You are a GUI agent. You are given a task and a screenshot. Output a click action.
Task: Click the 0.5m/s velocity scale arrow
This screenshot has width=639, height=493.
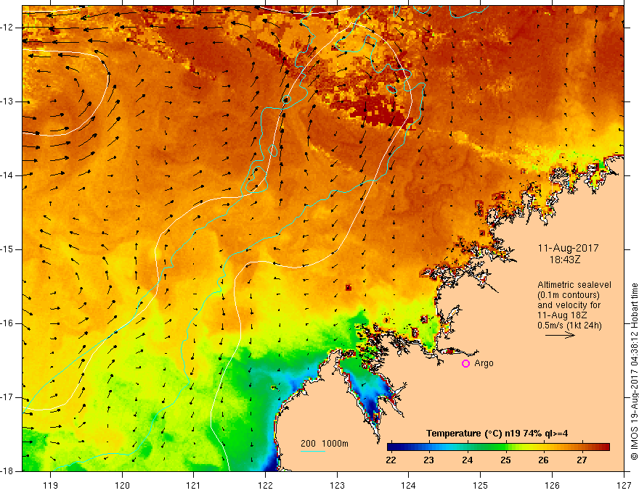[560, 335]
